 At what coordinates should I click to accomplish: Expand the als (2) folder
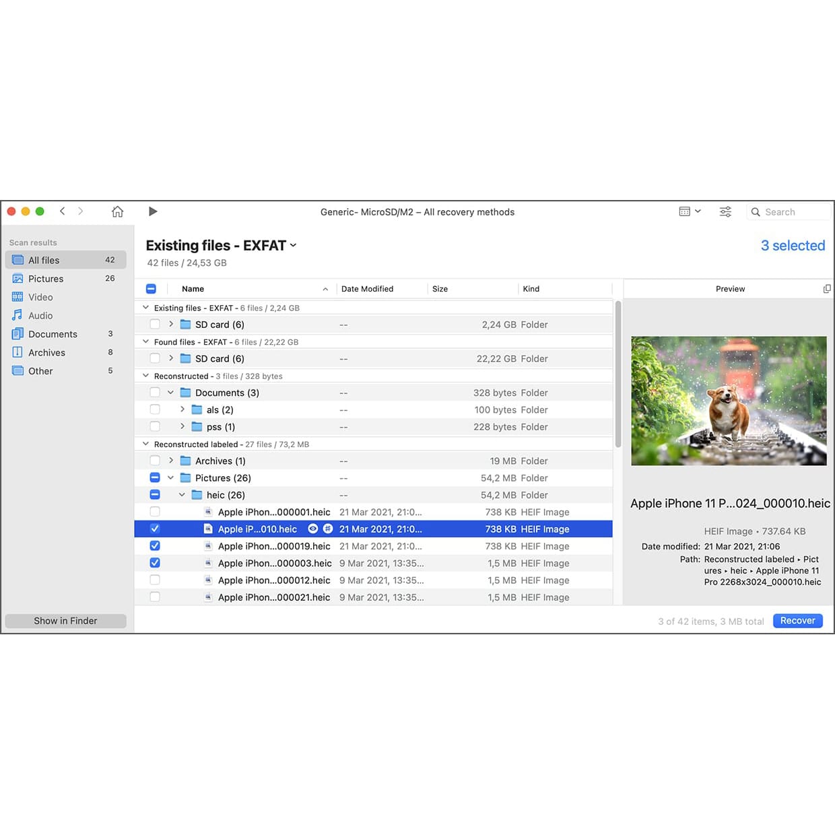coord(182,409)
